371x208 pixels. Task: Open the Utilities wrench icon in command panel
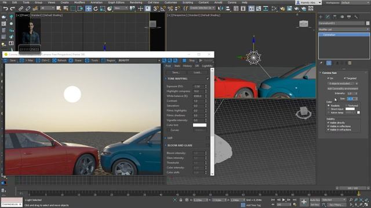pos(356,17)
